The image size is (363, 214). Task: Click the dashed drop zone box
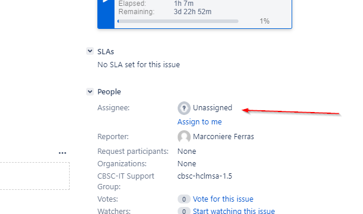click(x=35, y=176)
